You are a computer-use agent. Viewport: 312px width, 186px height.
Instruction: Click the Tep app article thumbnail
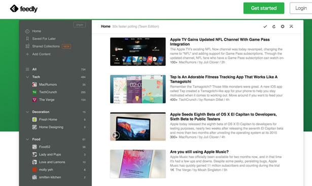point(138,89)
